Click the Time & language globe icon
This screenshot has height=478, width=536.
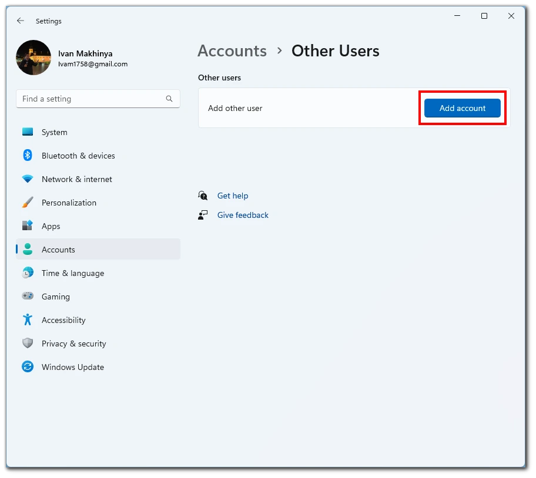pos(28,273)
